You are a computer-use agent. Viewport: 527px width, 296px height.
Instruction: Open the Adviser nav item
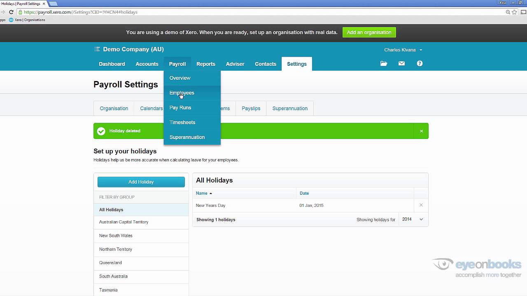coord(235,64)
